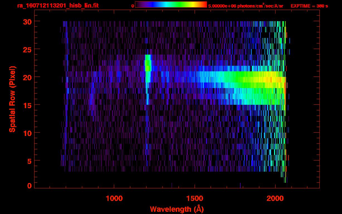Click the ra_160712113201_hisb_lin.fit filename title
This screenshot has height=214, width=342.
(x=58, y=6)
